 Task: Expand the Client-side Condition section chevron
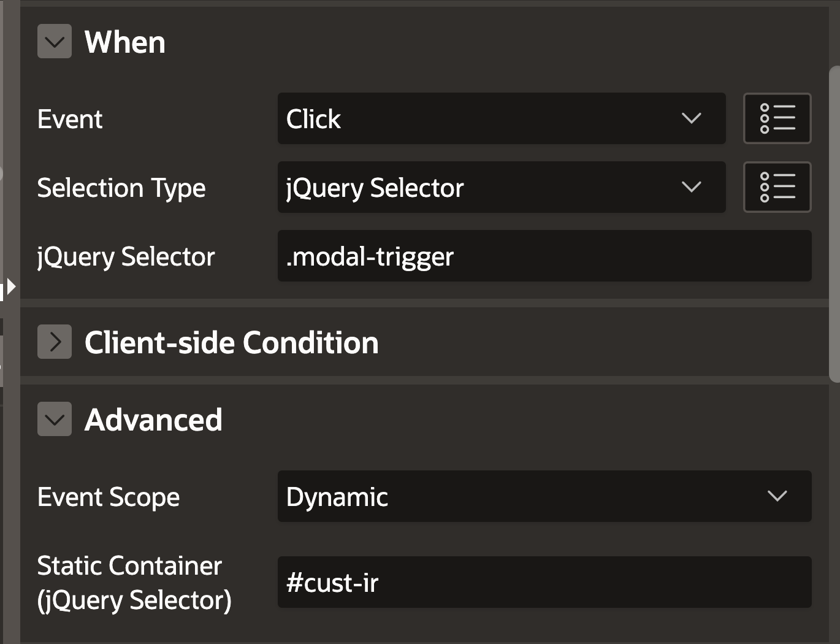click(55, 342)
